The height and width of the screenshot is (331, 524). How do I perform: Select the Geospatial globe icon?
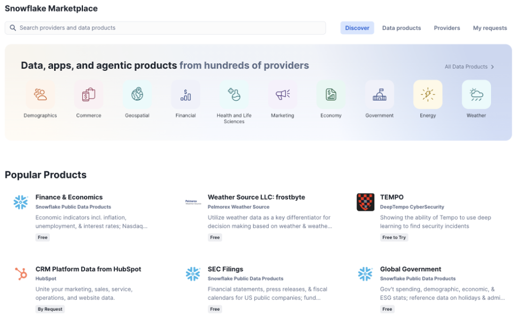pyautogui.click(x=137, y=94)
